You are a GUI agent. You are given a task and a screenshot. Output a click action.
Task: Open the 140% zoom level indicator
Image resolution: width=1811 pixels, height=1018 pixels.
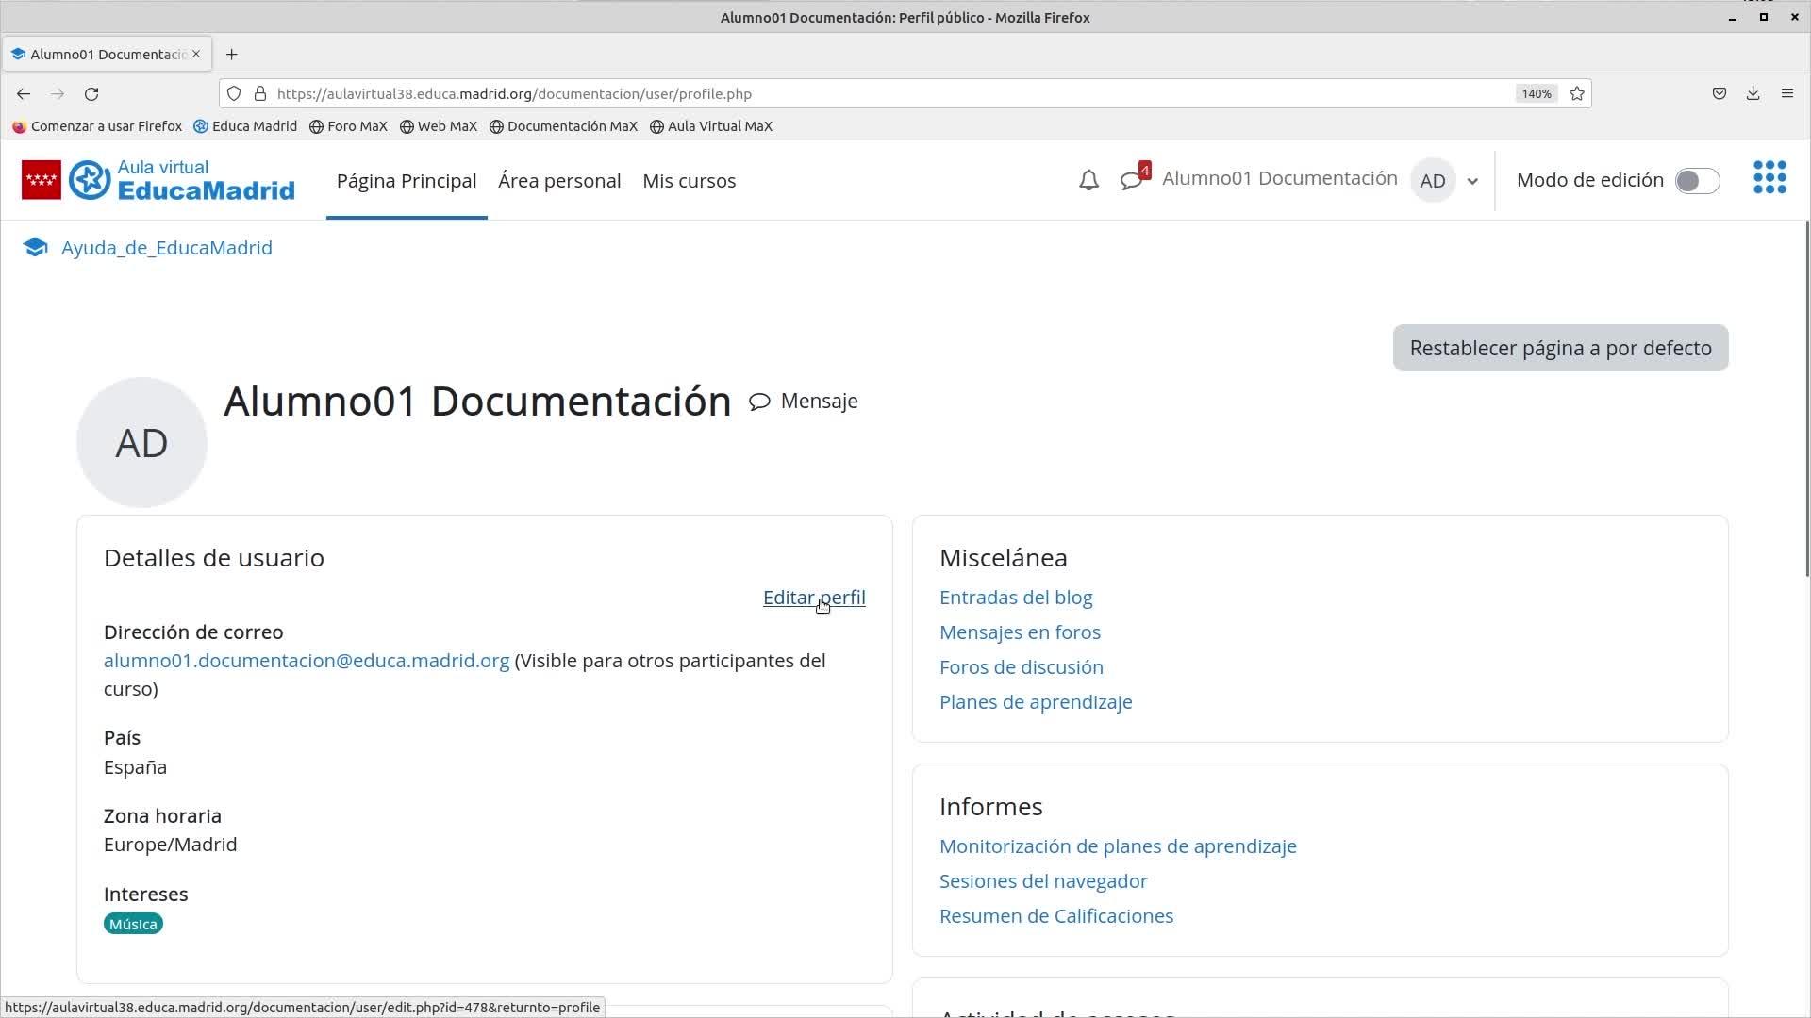[x=1536, y=93]
